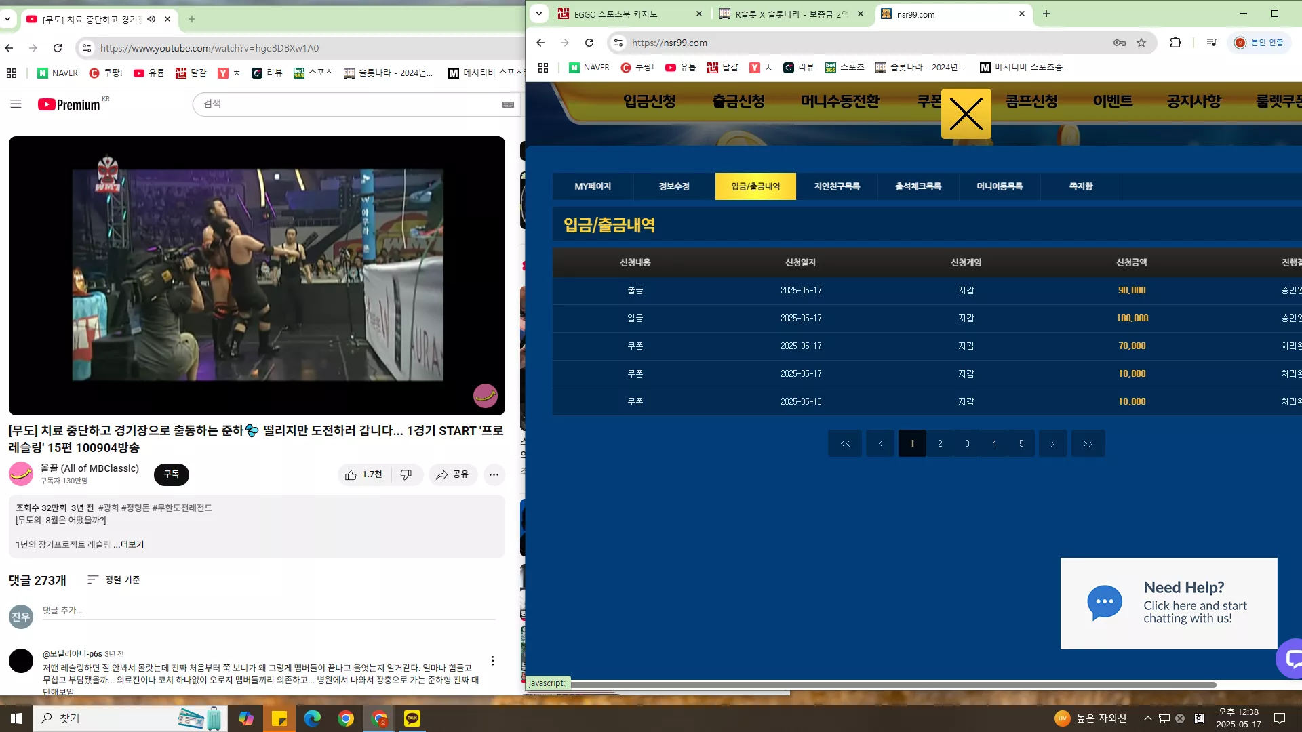Close the popup with the yellow X button
The height and width of the screenshot is (732, 1302).
[966, 114]
